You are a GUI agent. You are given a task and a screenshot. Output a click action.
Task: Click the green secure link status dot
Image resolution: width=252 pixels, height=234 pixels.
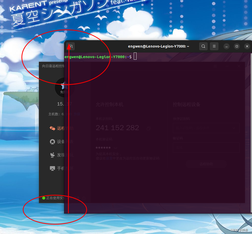[x=43, y=198]
